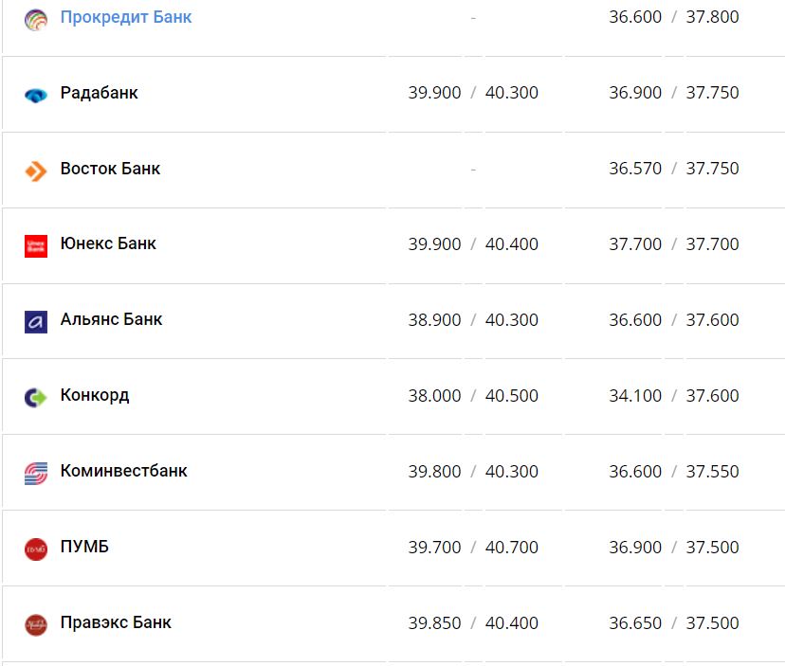
Task: Select the Конкорд bank name
Action: point(95,395)
